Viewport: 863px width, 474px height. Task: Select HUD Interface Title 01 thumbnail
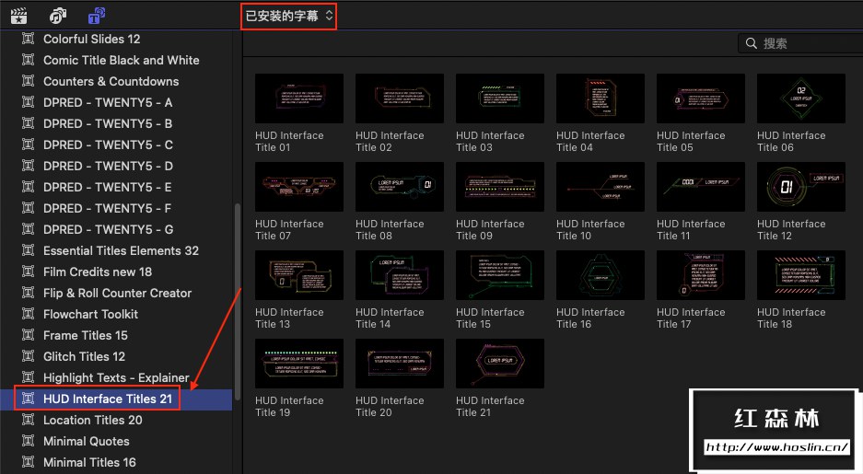pyautogui.click(x=299, y=98)
